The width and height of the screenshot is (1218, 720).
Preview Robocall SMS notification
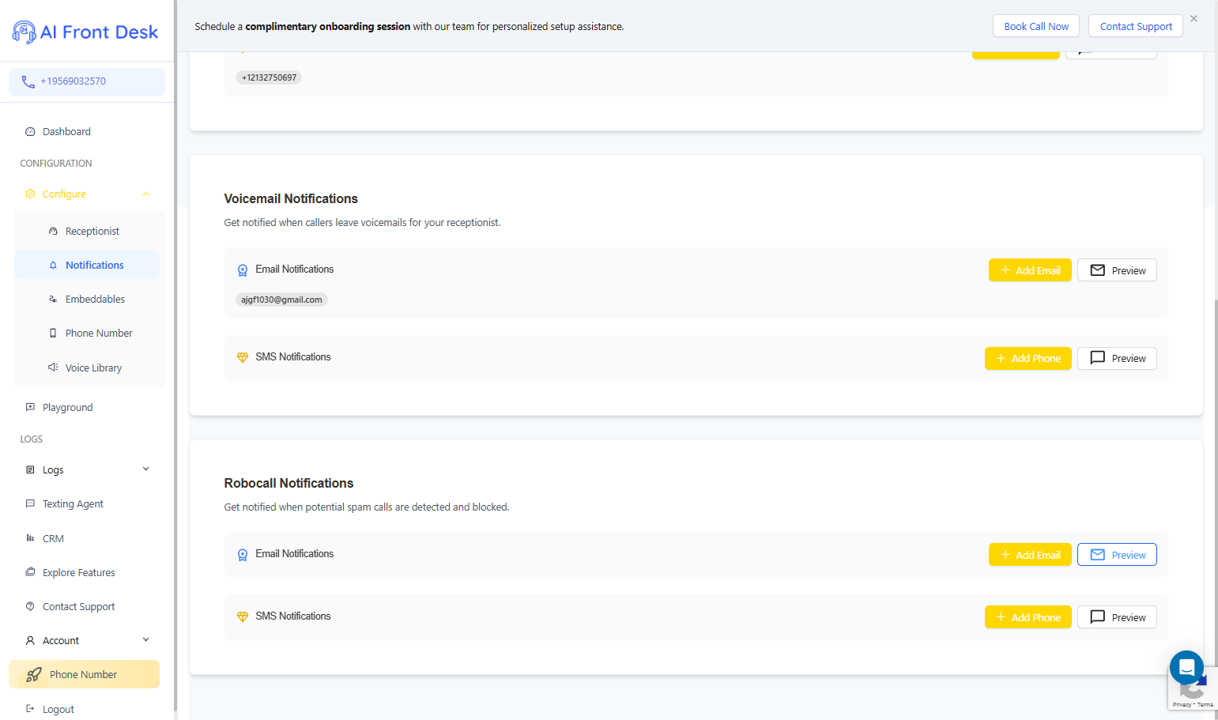1117,617
